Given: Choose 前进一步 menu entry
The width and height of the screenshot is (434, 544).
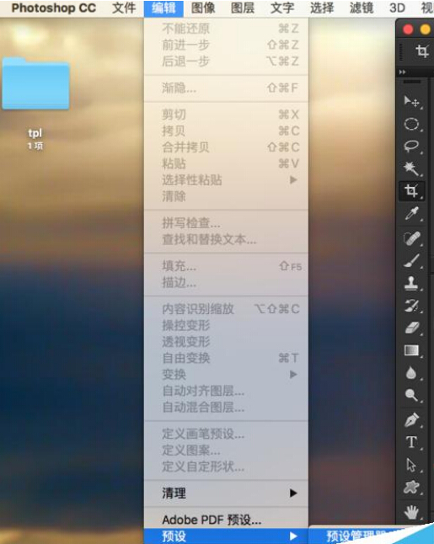Looking at the screenshot, I should point(226,45).
